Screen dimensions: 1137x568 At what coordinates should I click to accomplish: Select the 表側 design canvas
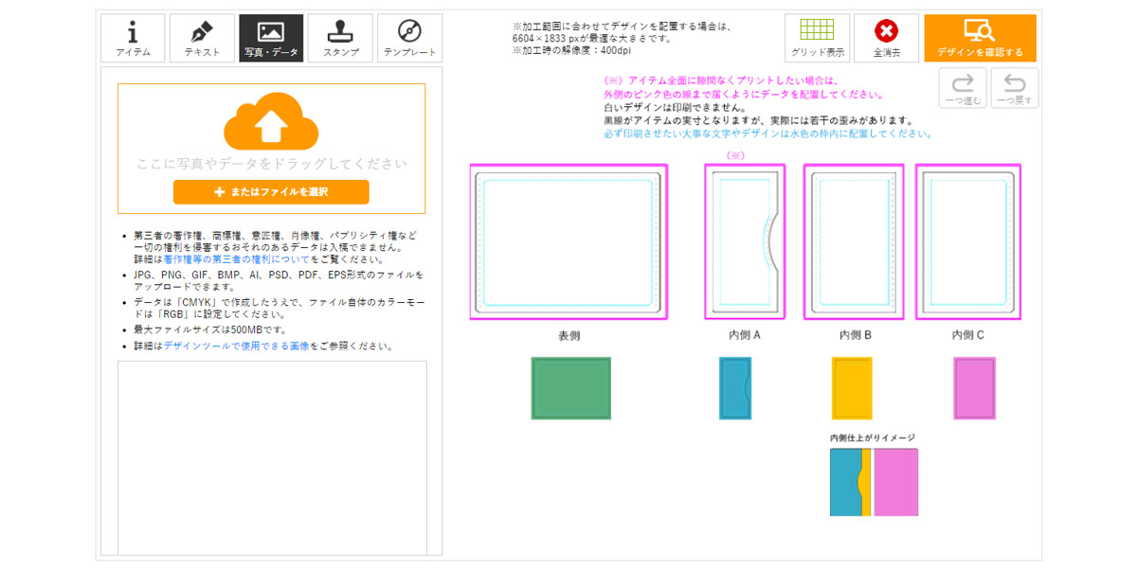pyautogui.click(x=568, y=241)
